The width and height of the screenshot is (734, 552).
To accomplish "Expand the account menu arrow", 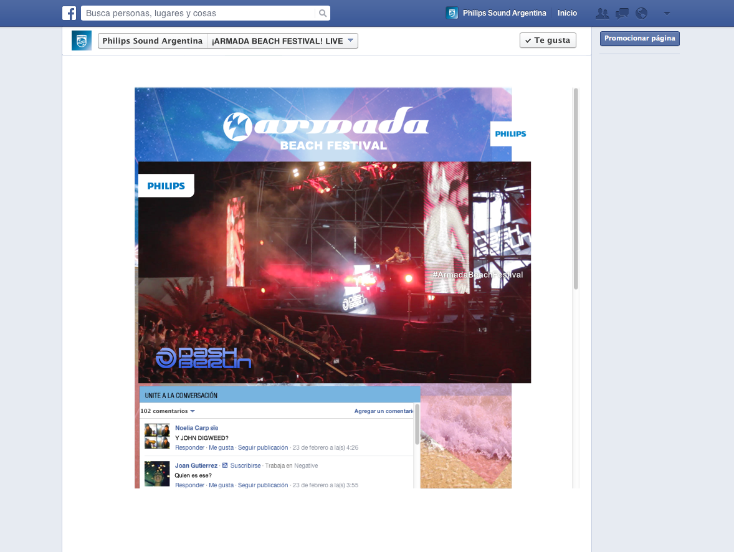I will pos(667,14).
